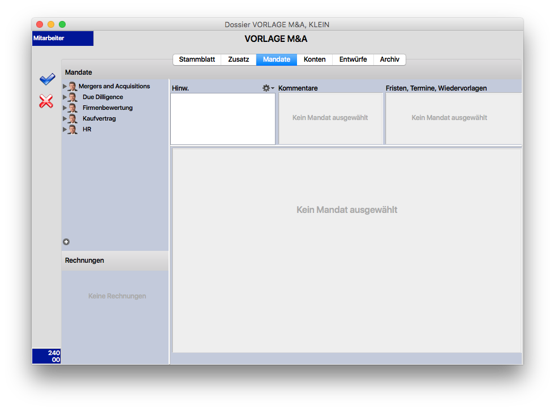This screenshot has height=410, width=555.
Task: Click the person icon for Mergers and Acquisitions
Action: [x=72, y=86]
